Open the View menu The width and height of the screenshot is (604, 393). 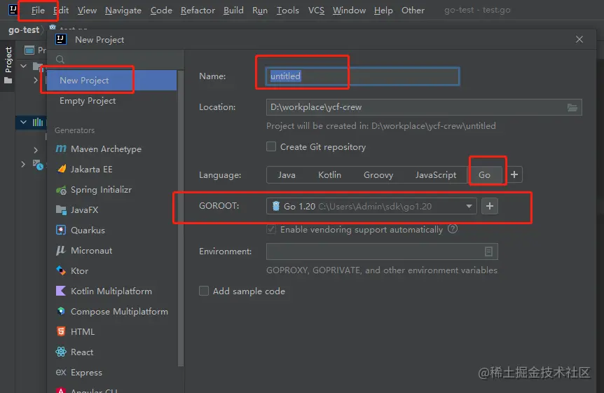pos(87,11)
